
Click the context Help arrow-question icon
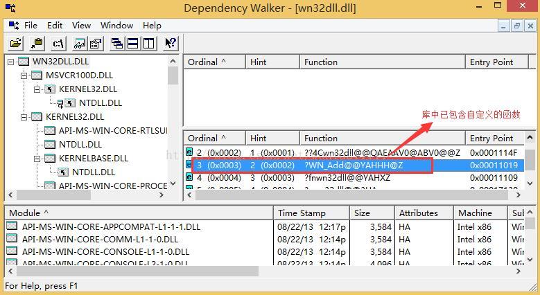click(171, 44)
